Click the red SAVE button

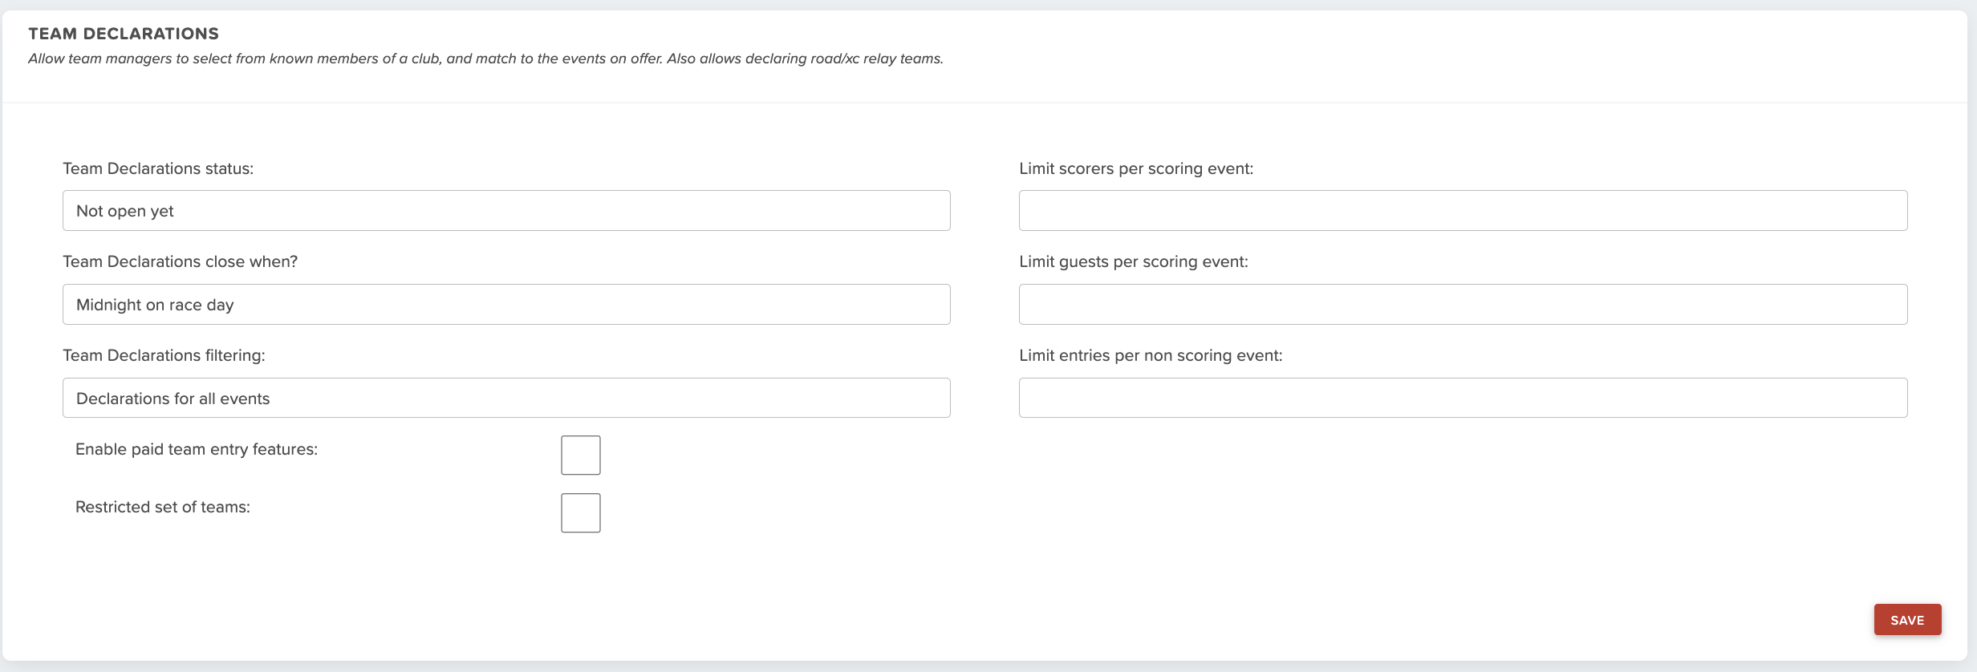[x=1907, y=620]
